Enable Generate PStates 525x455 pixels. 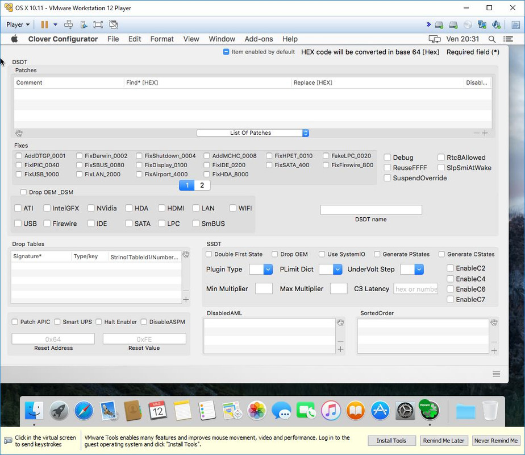pyautogui.click(x=377, y=254)
